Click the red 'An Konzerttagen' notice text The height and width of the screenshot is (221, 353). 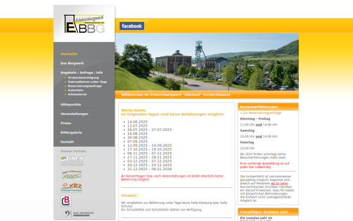point(172,178)
